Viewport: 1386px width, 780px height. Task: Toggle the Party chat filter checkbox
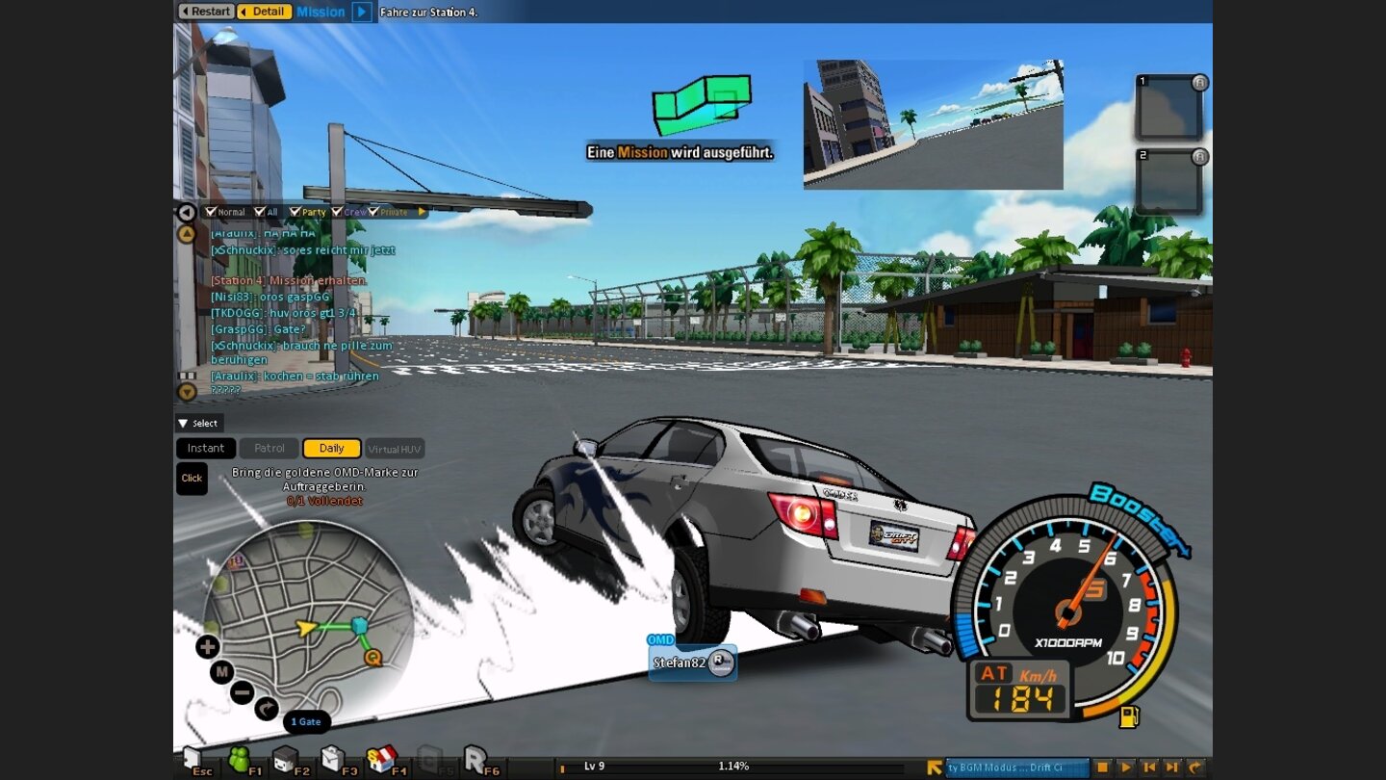tap(295, 212)
